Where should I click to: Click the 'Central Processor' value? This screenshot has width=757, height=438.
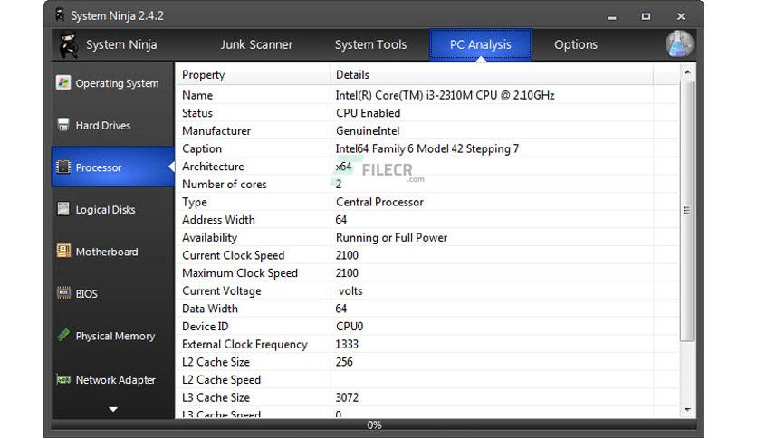(379, 202)
